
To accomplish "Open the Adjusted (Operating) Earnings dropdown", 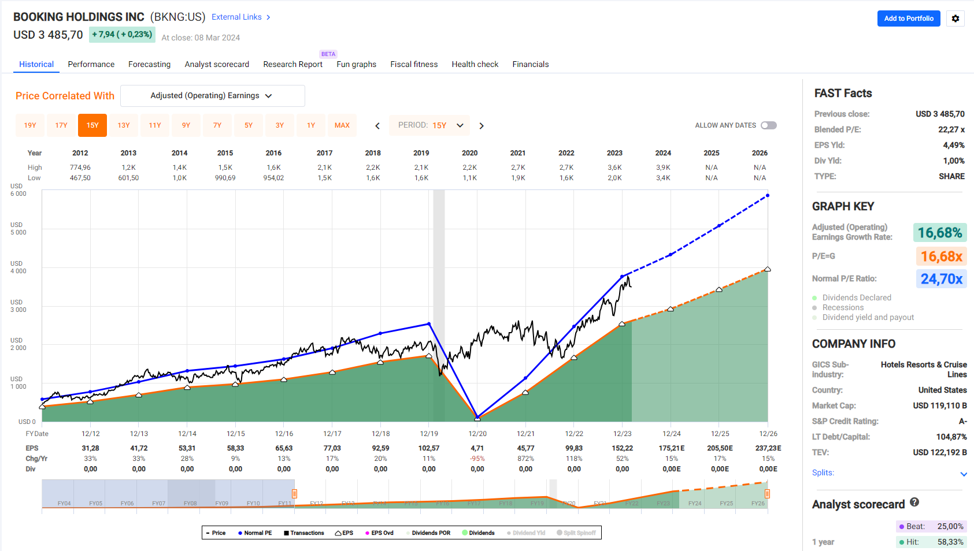I will coord(212,96).
